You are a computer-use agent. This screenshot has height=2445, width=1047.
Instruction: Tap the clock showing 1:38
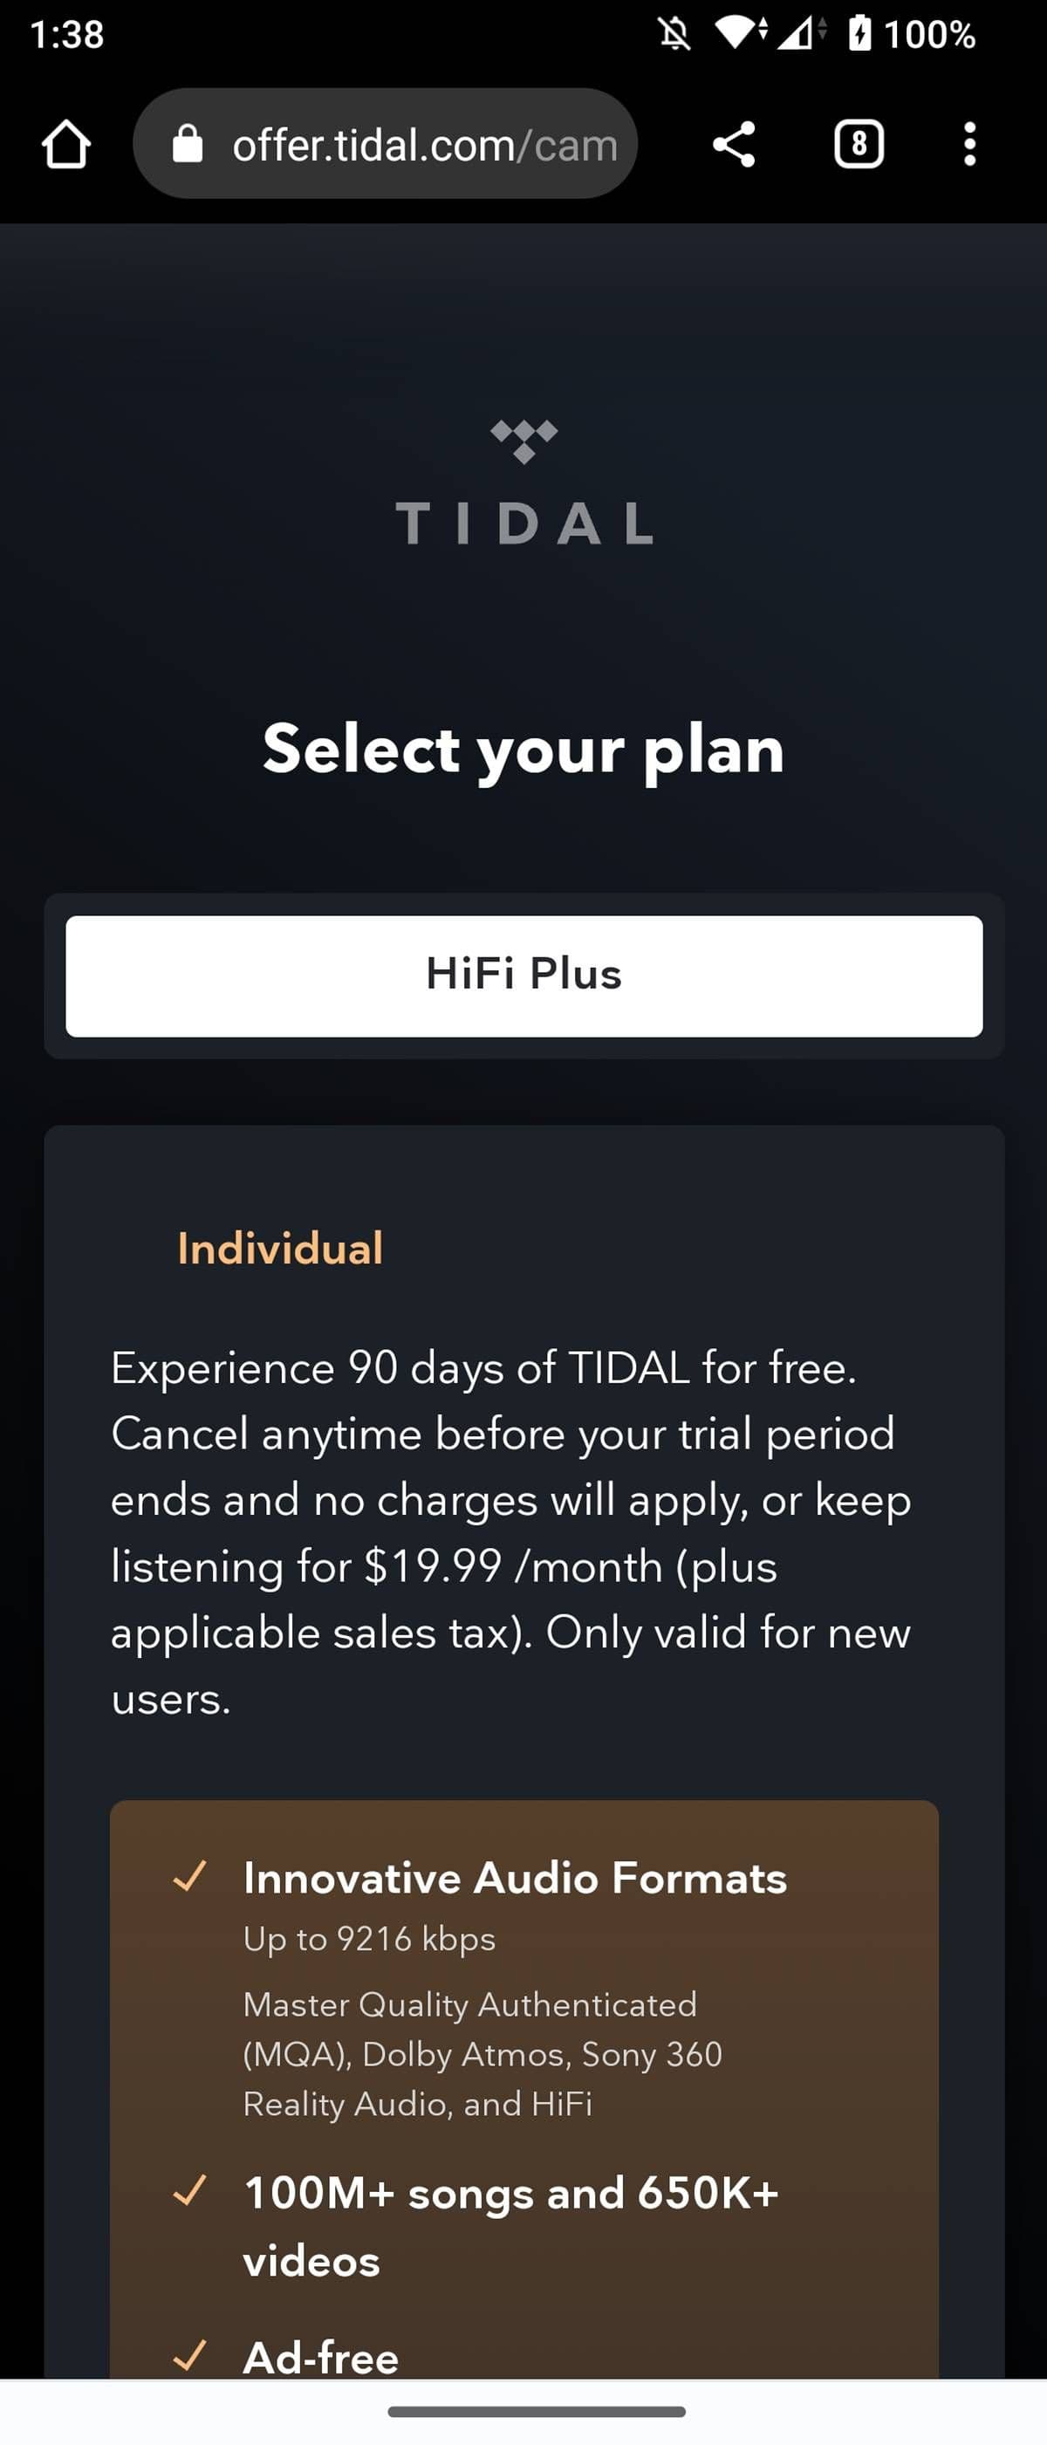click(66, 34)
